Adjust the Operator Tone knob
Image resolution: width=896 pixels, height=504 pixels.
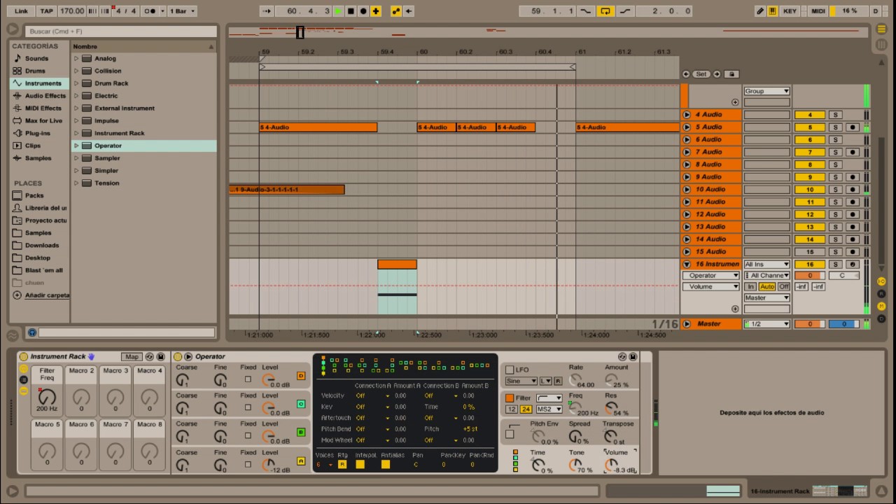coord(576,464)
